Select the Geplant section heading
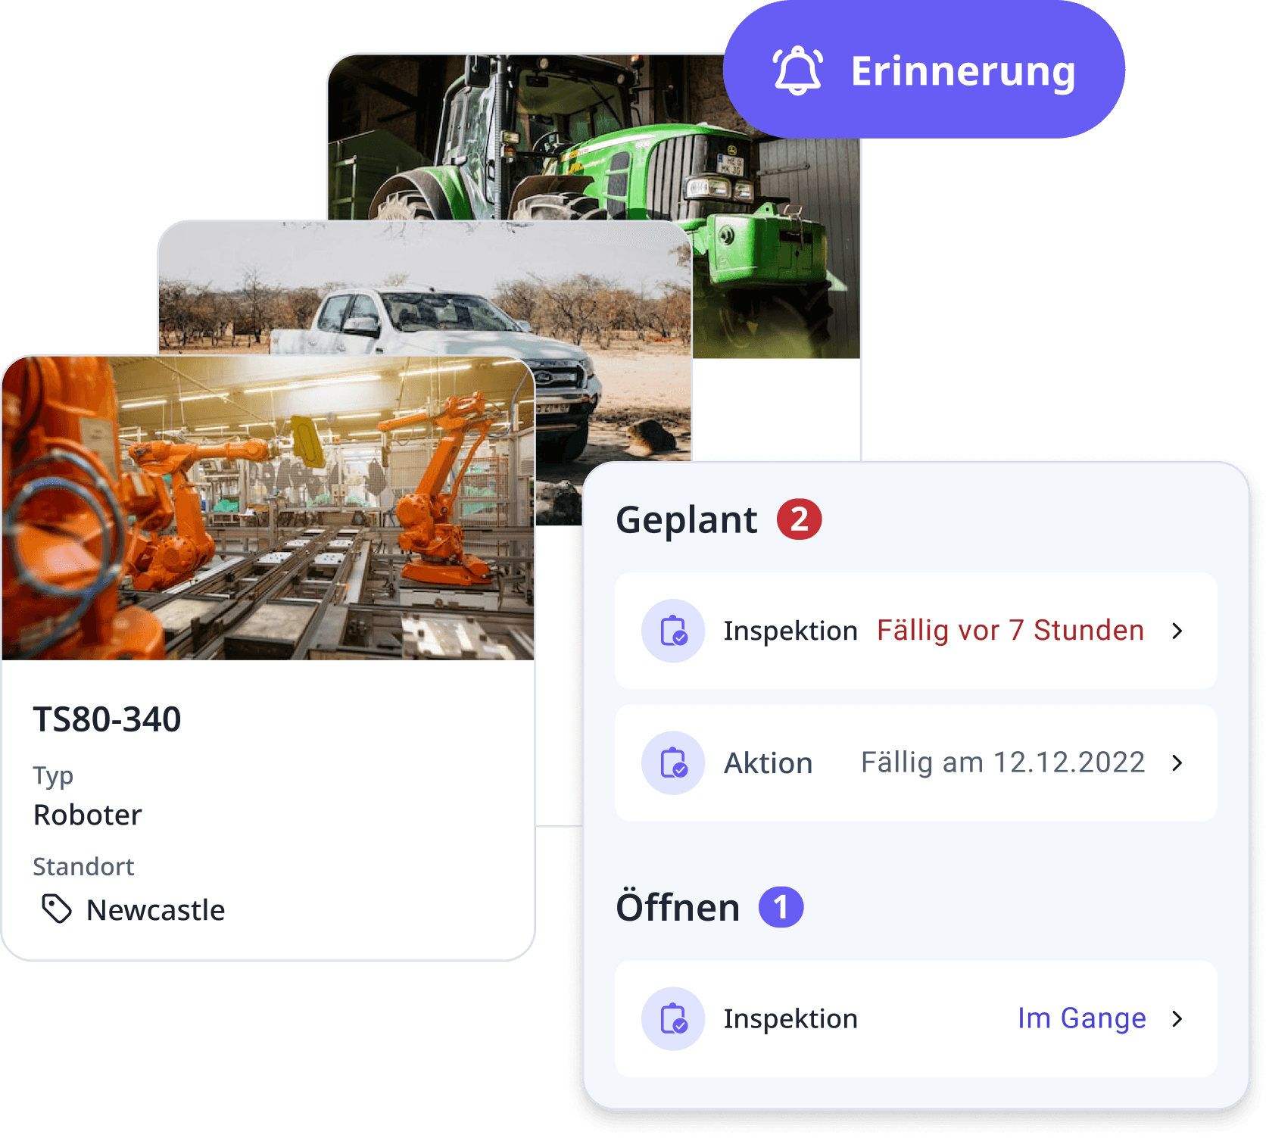1269x1138 pixels. point(686,520)
